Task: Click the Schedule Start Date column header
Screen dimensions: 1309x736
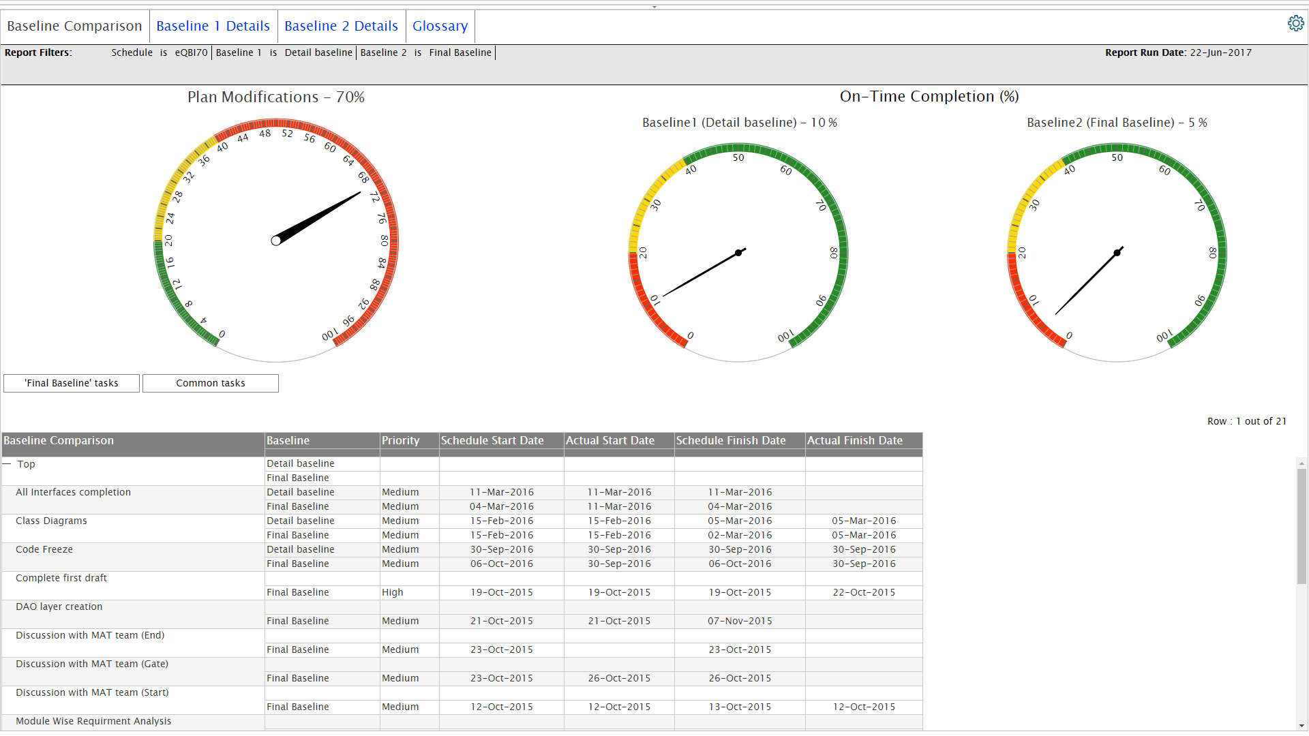Action: pyautogui.click(x=501, y=441)
